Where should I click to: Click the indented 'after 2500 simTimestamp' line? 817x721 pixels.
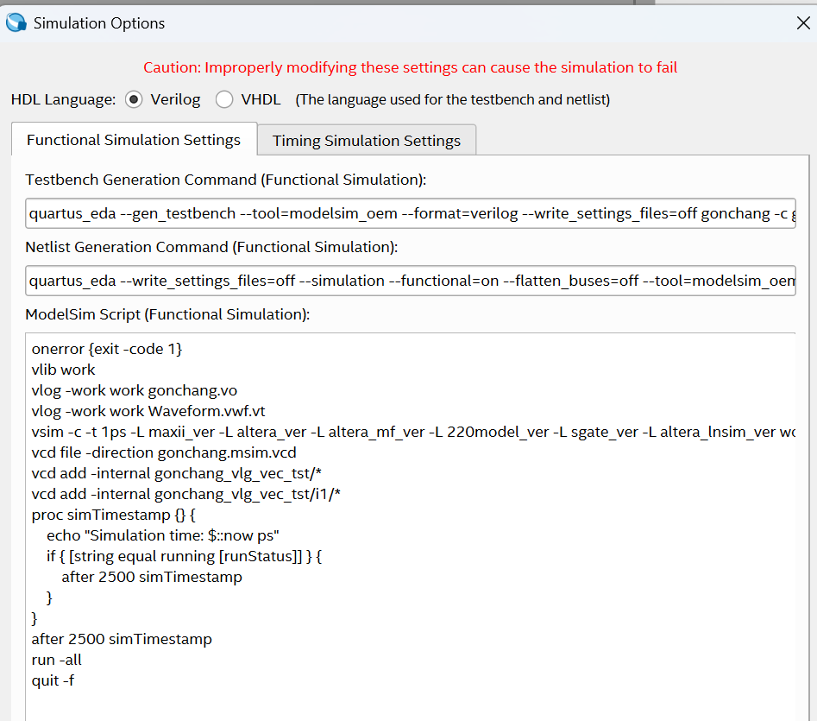click(x=152, y=577)
